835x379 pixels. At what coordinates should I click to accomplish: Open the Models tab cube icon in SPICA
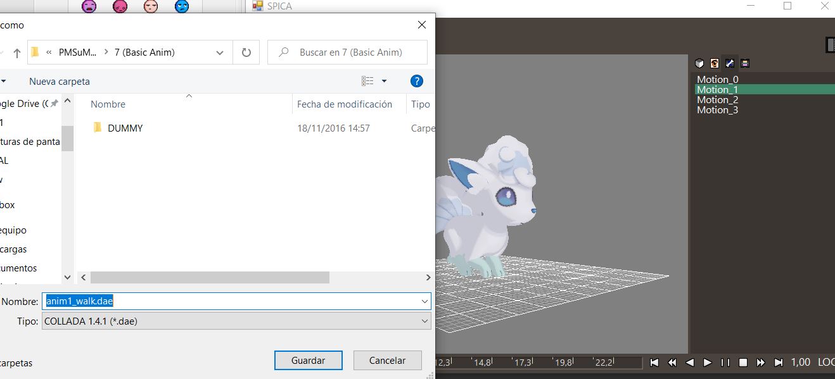coord(699,63)
